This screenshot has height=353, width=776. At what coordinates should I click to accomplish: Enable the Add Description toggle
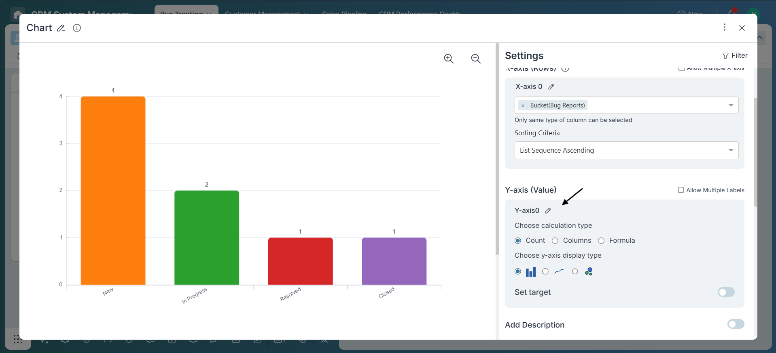tap(736, 324)
